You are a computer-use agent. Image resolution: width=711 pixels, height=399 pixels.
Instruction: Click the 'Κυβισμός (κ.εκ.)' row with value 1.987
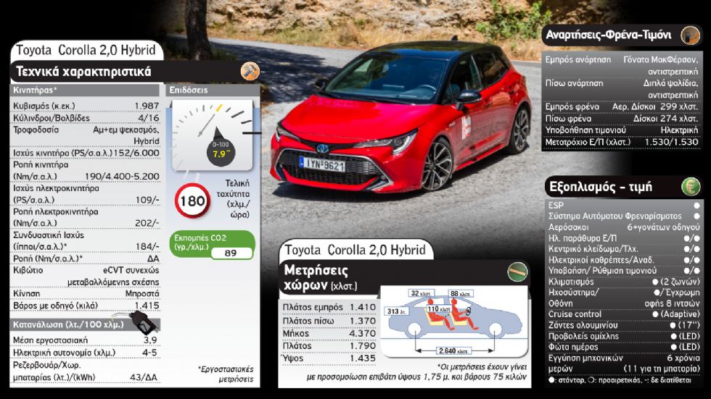click(86, 106)
